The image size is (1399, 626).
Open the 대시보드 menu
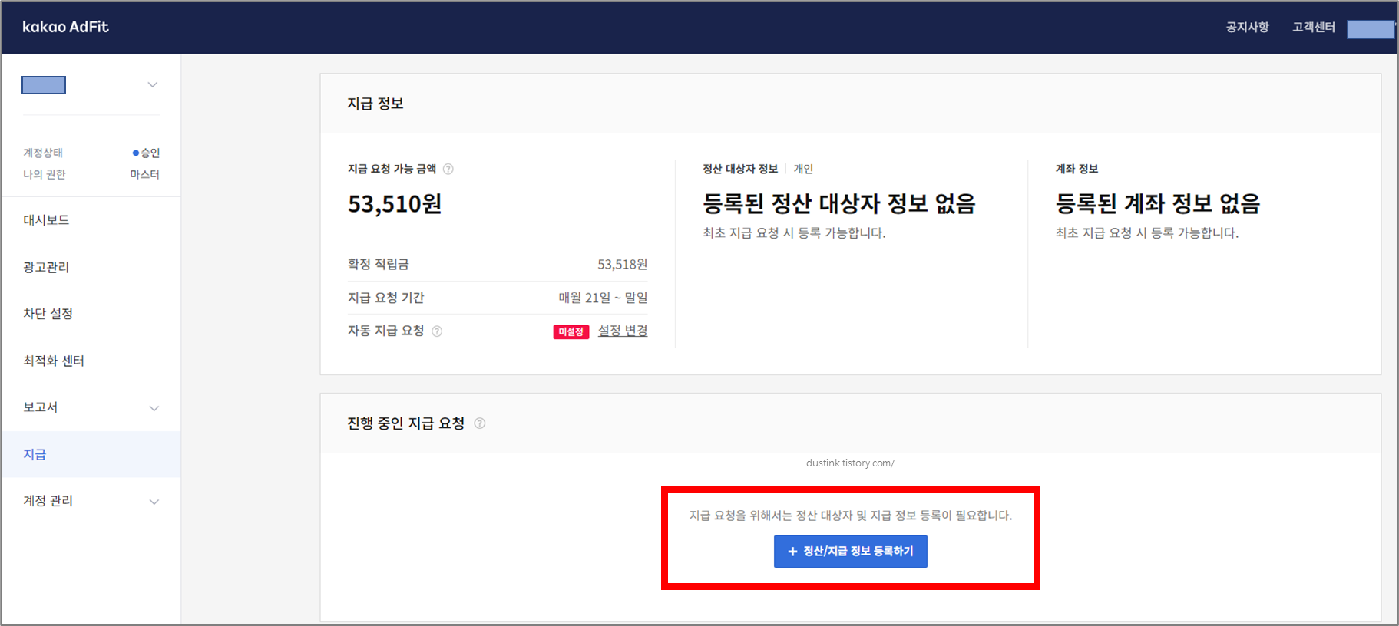pos(46,220)
